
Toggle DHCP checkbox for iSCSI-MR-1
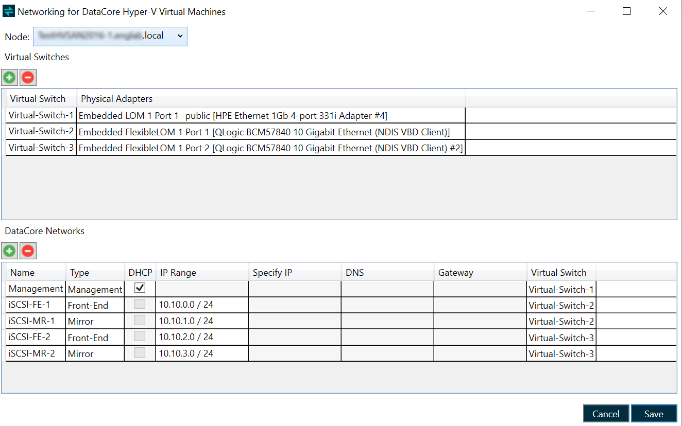(140, 320)
